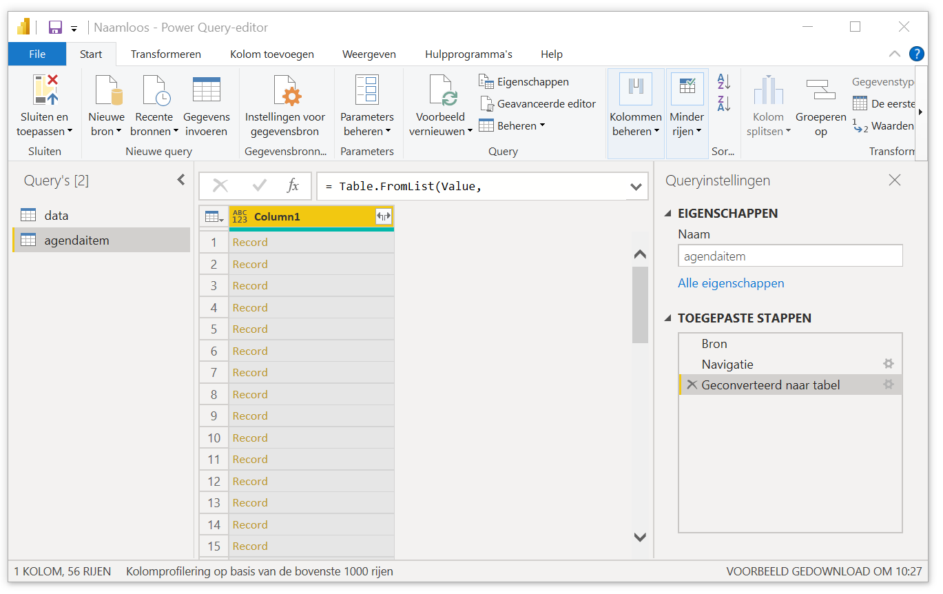Viewport: 943px width, 594px height.
Task: Save with the floppy disk icon
Action: click(56, 28)
